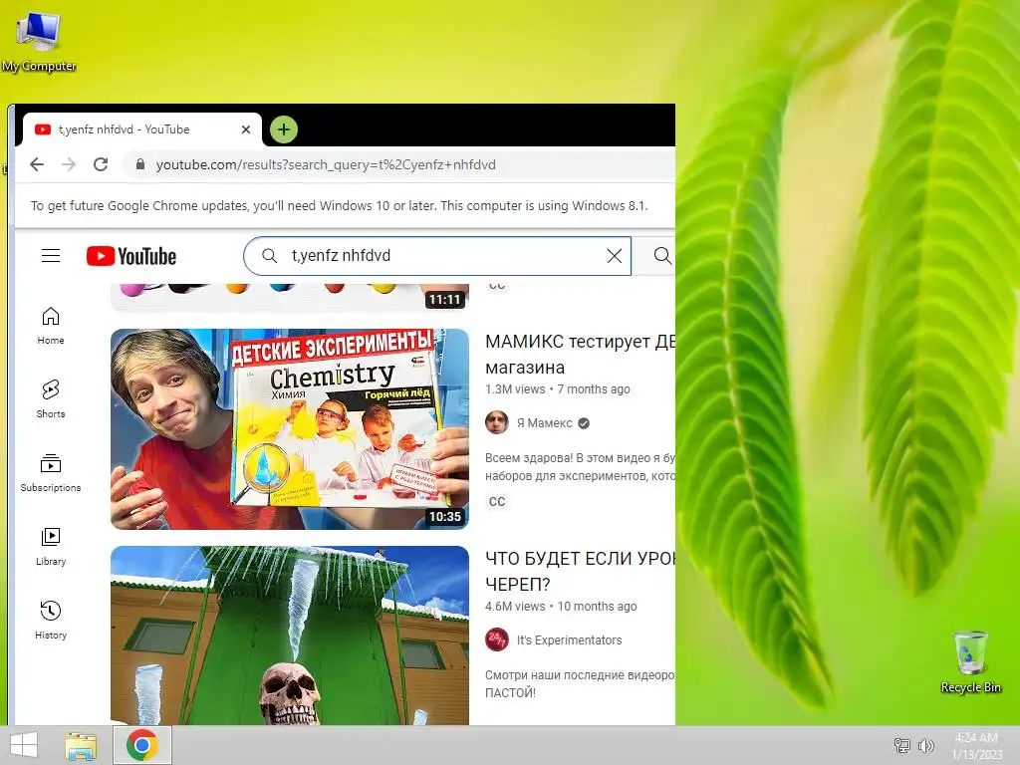Viewport: 1020px width, 765px height.
Task: Click '4.6M views' text
Action: click(515, 607)
